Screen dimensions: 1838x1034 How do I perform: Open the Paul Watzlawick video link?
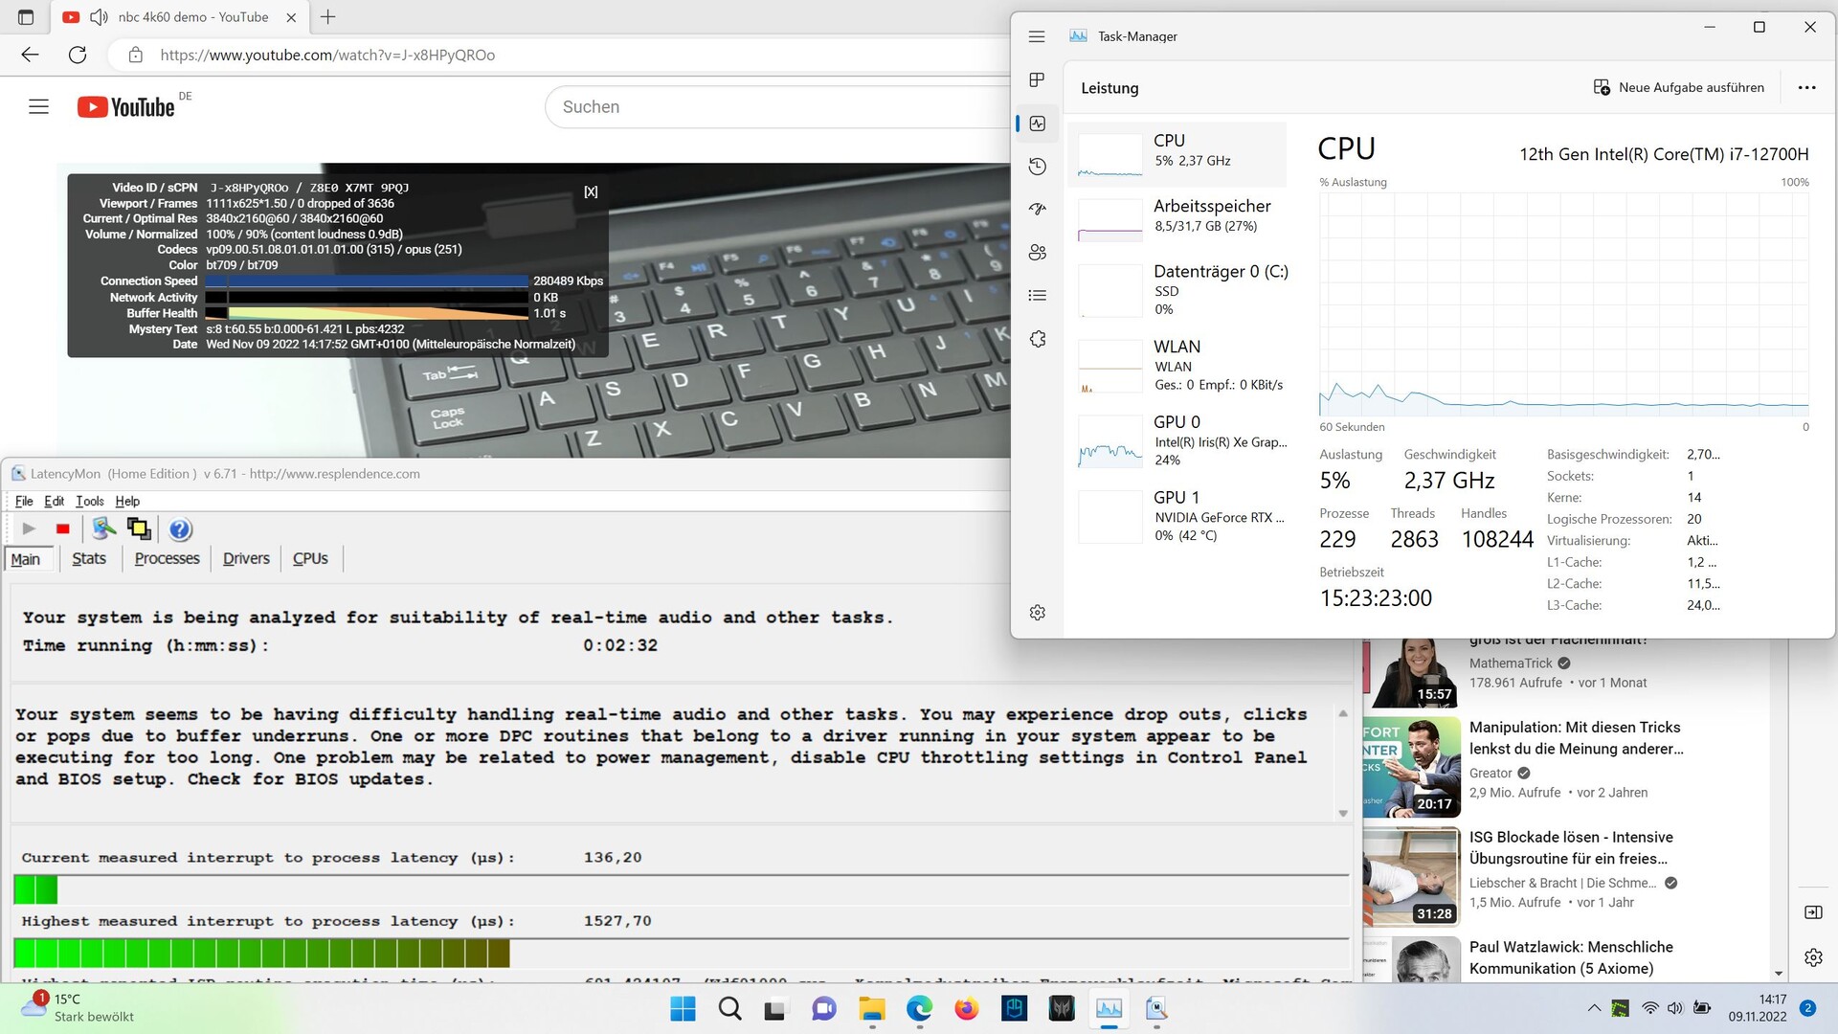pos(1571,957)
